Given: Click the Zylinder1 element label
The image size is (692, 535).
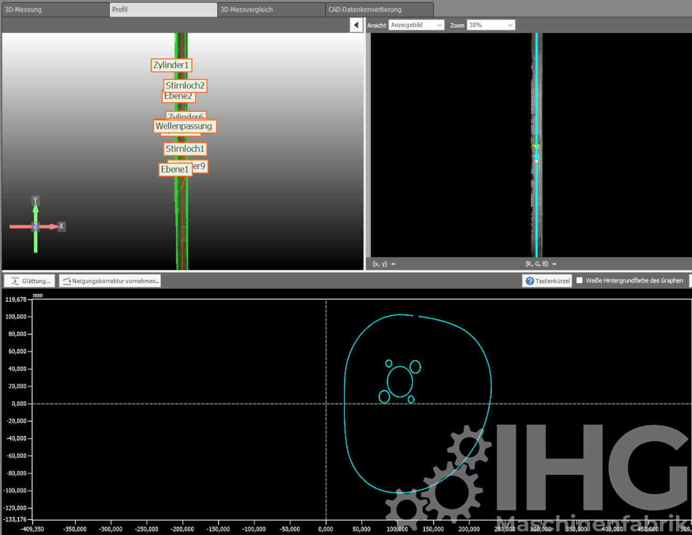Looking at the screenshot, I should (x=171, y=65).
